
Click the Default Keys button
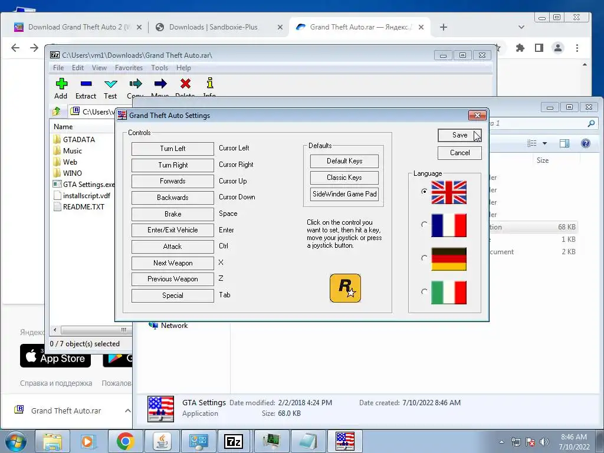tap(344, 161)
